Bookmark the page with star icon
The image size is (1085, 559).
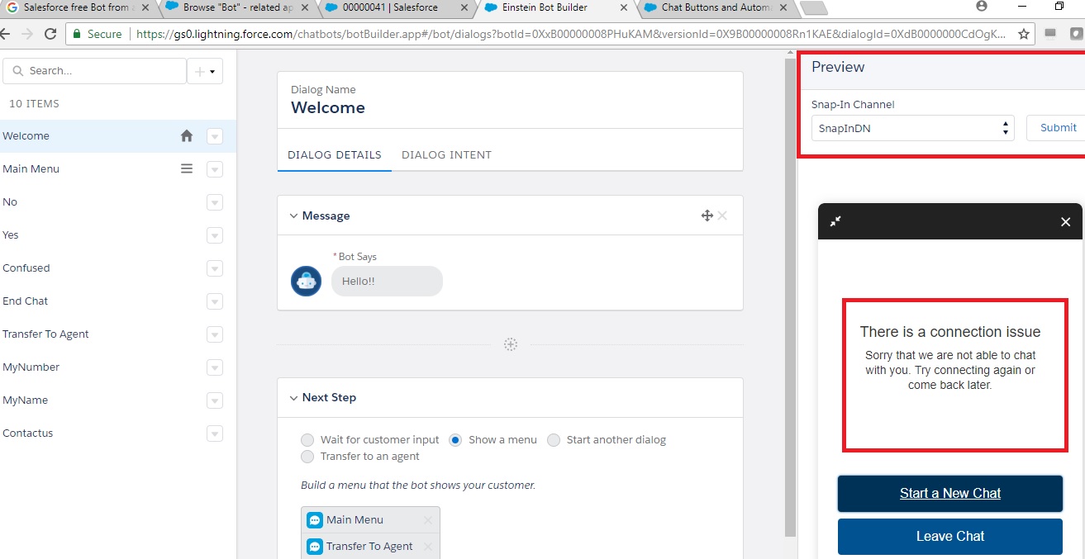(1024, 34)
